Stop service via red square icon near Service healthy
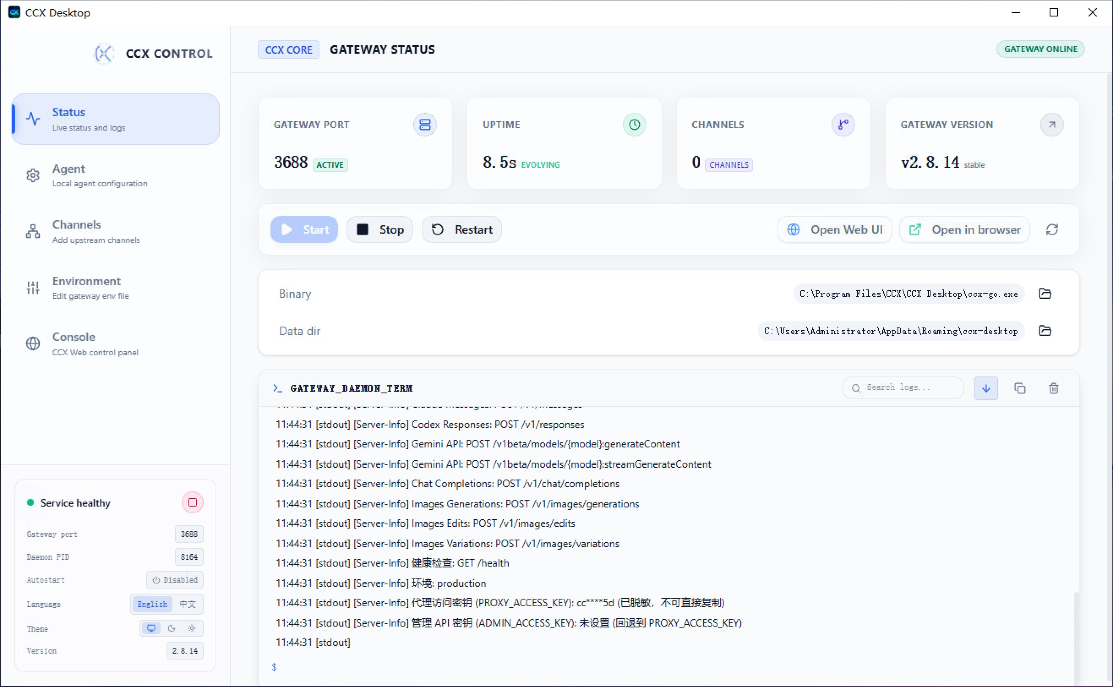The width and height of the screenshot is (1113, 687). (193, 502)
